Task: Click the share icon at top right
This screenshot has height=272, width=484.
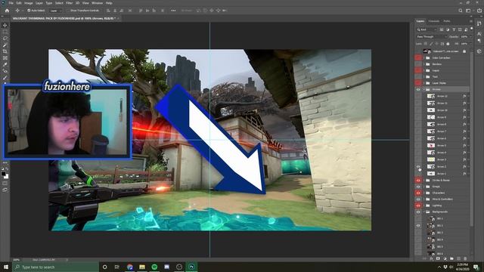Action: coord(479,11)
